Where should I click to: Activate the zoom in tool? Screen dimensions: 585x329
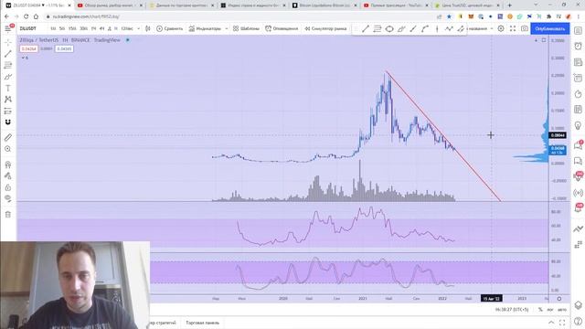click(x=8, y=149)
